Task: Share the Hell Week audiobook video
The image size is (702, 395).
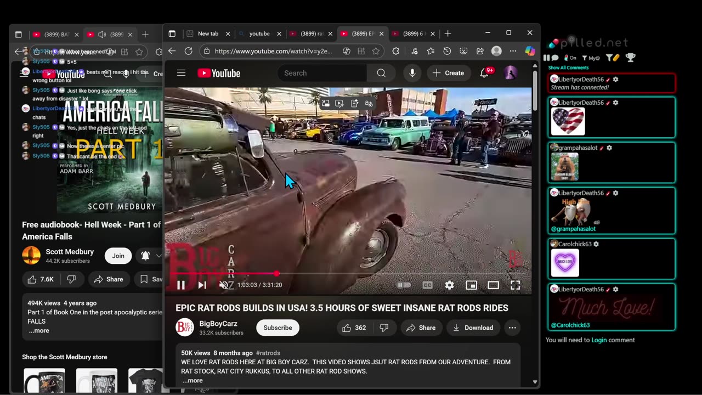Action: pos(109,279)
